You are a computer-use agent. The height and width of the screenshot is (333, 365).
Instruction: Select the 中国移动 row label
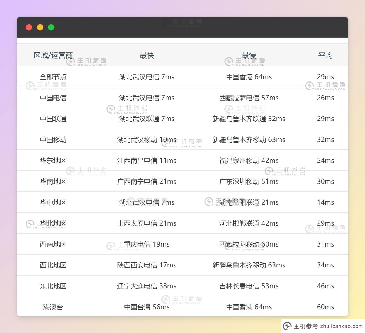pyautogui.click(x=53, y=139)
